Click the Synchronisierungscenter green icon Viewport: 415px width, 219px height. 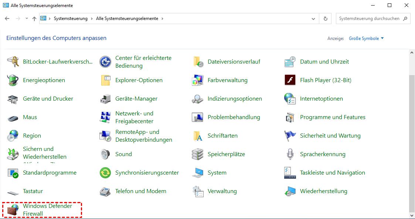105,173
